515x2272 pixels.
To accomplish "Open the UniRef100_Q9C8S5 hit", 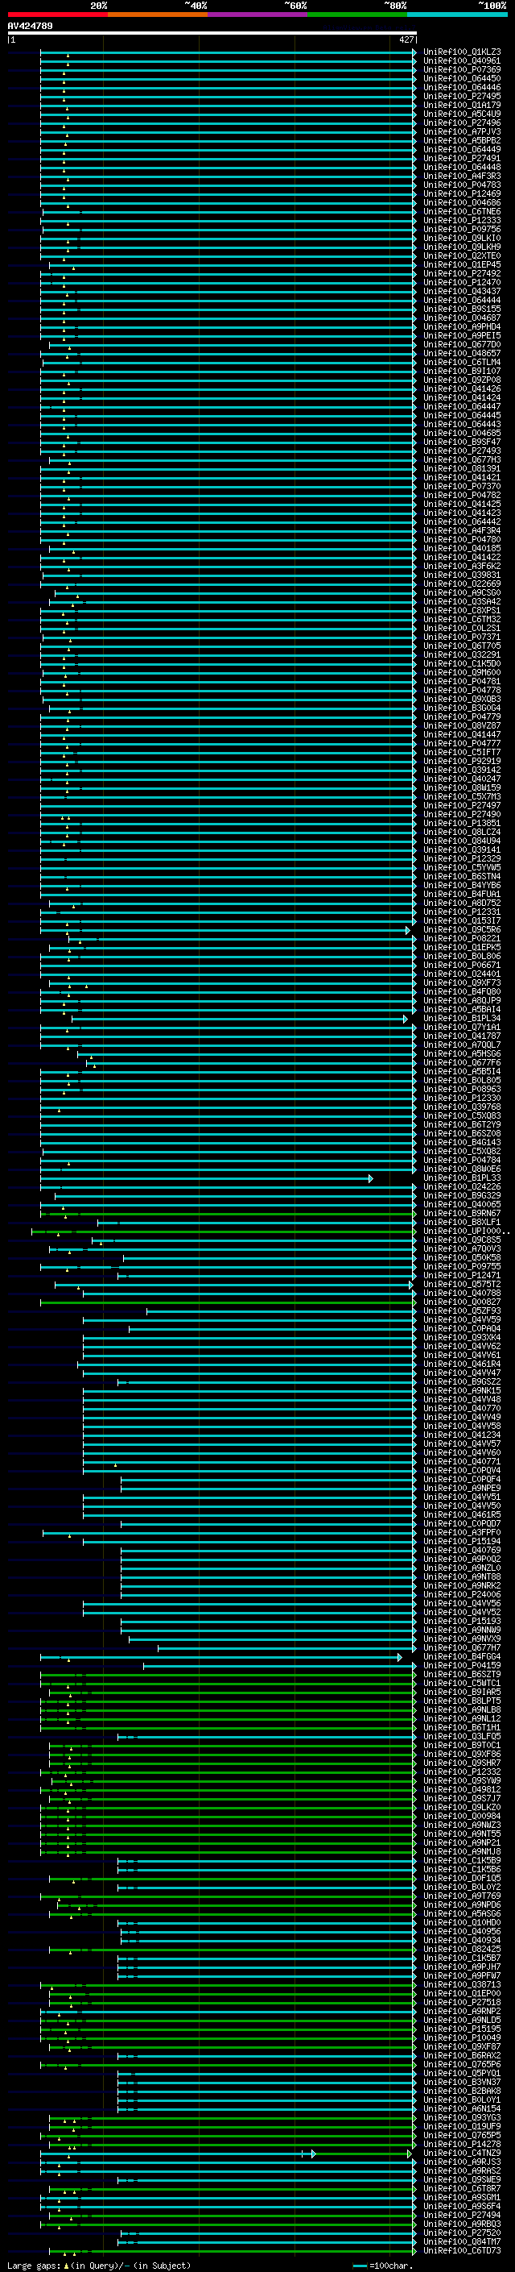I will [462, 1240].
